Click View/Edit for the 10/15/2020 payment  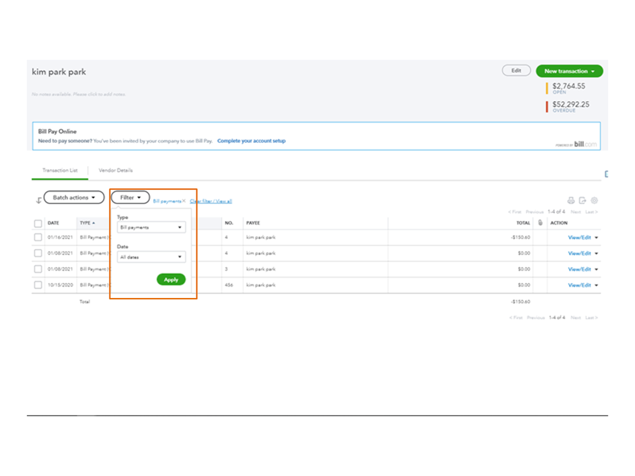pos(580,285)
